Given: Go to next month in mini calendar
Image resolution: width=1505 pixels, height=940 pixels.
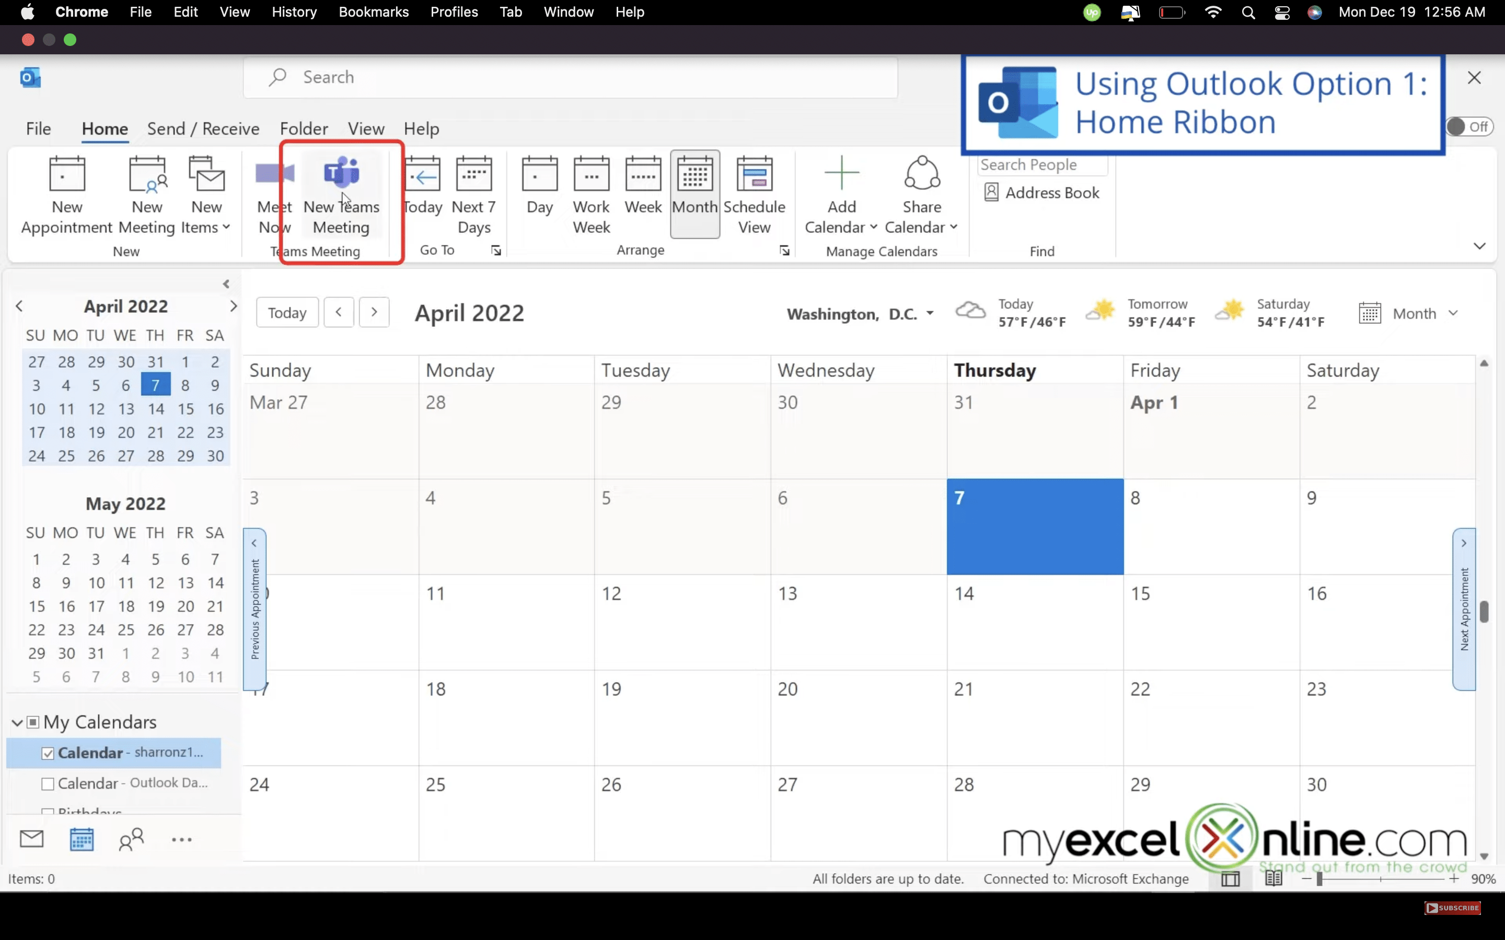Looking at the screenshot, I should tap(233, 306).
